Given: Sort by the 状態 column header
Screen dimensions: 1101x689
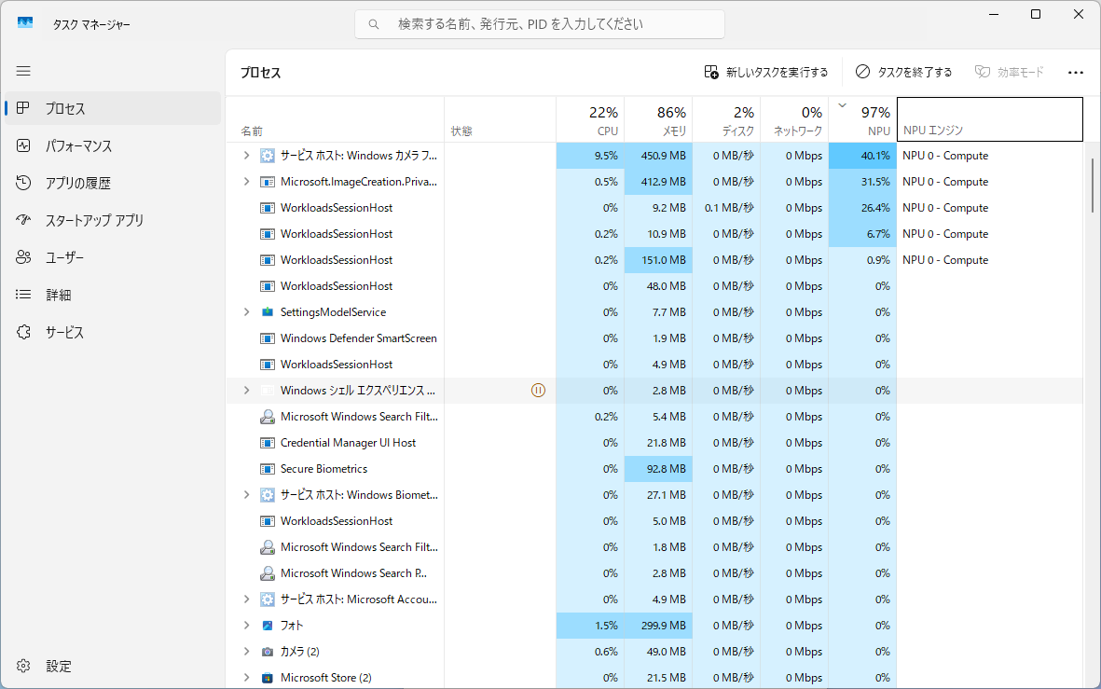Looking at the screenshot, I should [x=500, y=119].
